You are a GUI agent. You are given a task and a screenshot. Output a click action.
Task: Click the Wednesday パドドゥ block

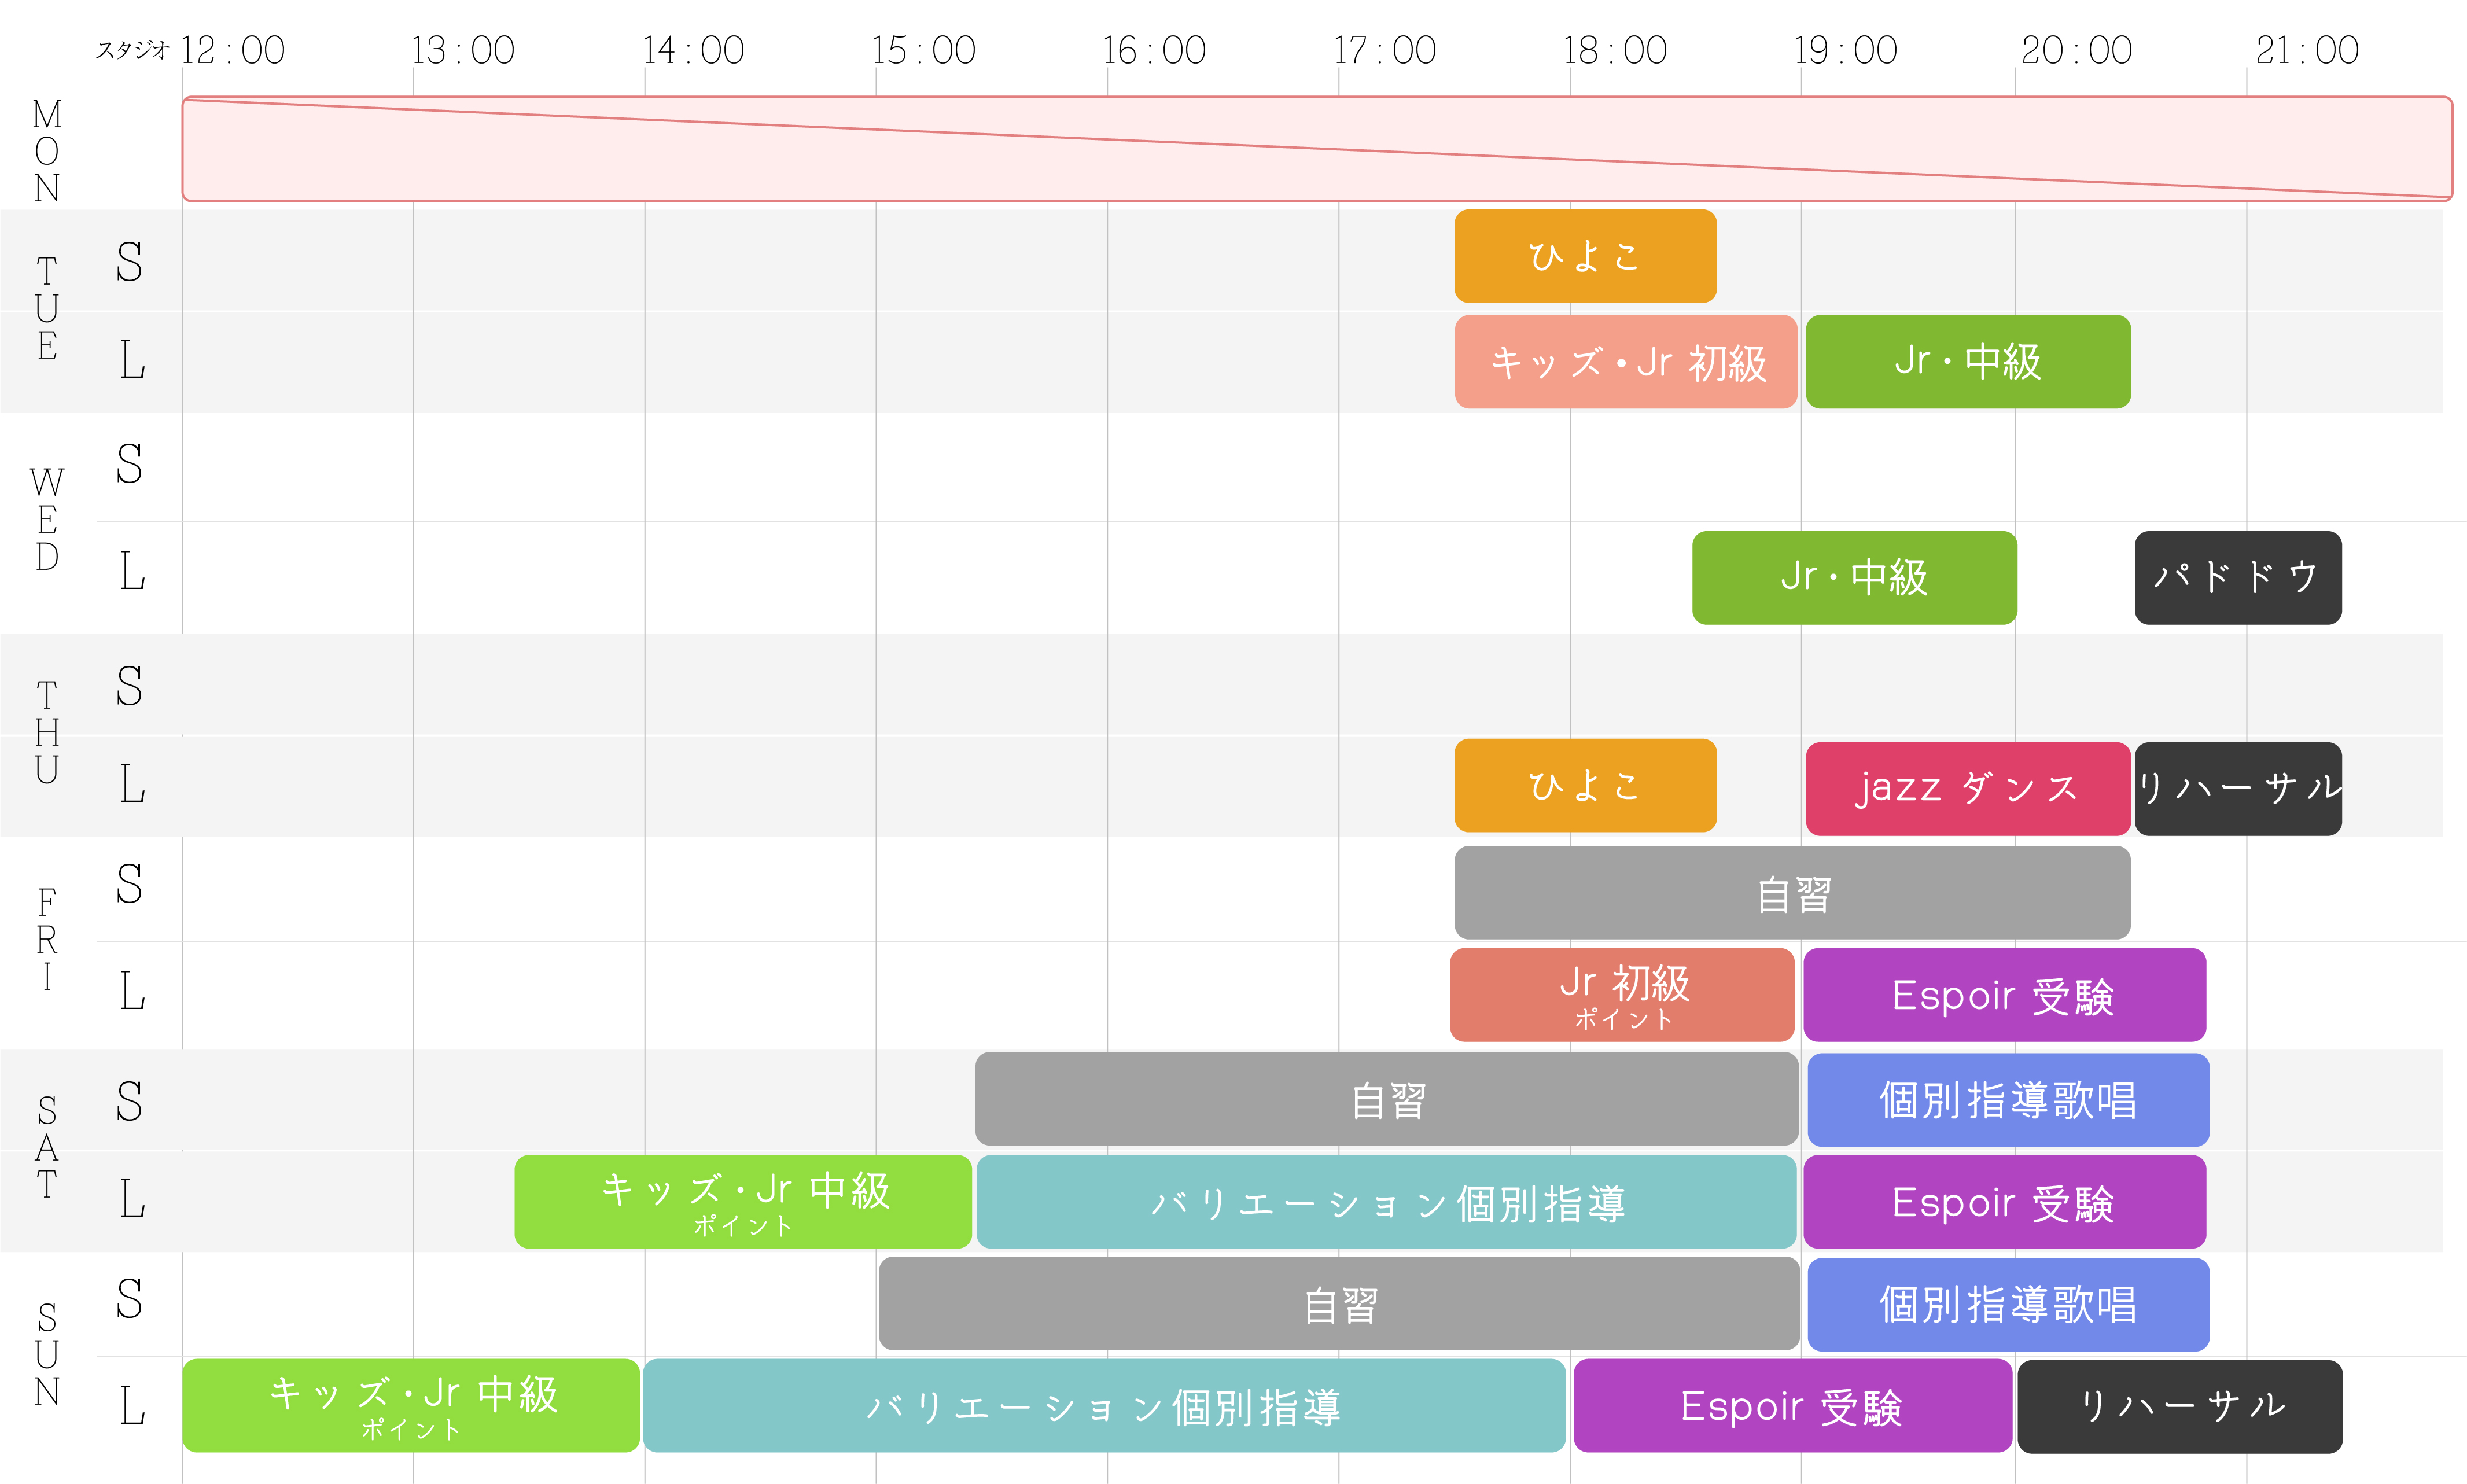pos(2238,578)
